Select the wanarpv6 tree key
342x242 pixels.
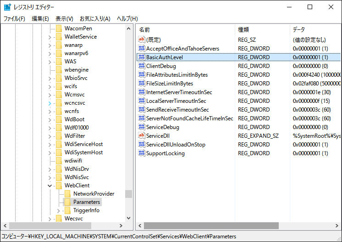point(76,53)
